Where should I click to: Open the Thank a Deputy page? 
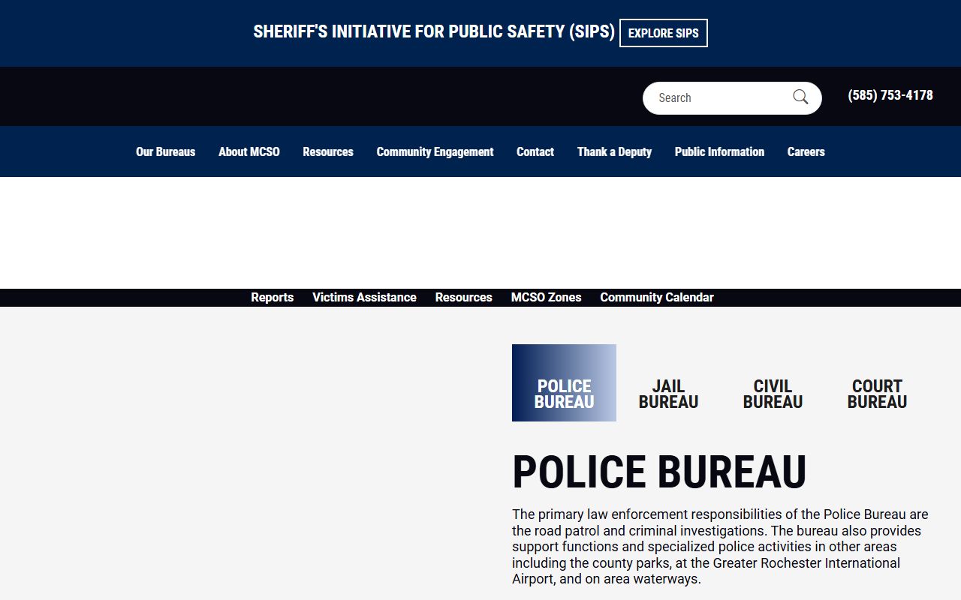tap(614, 151)
